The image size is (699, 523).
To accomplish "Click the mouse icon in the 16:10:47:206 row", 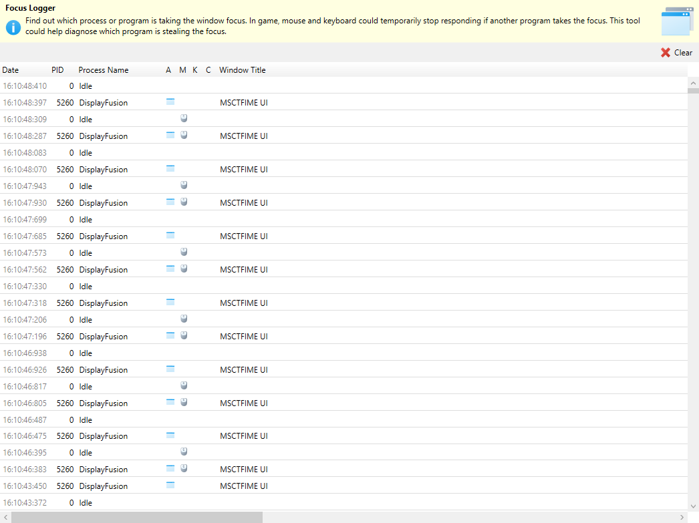I will coord(184,319).
